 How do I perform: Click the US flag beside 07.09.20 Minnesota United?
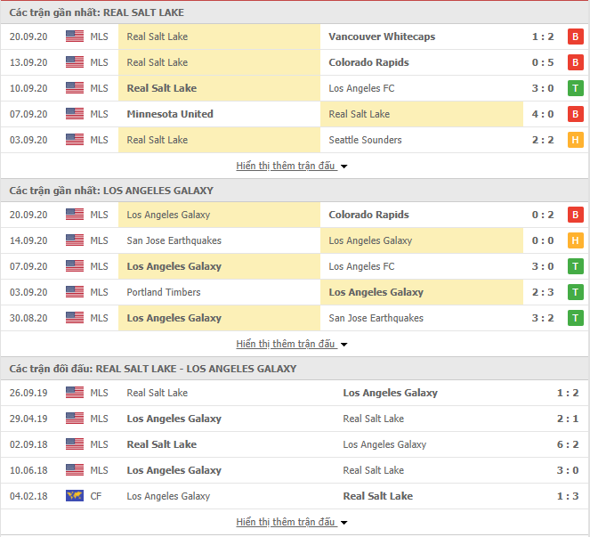(75, 114)
